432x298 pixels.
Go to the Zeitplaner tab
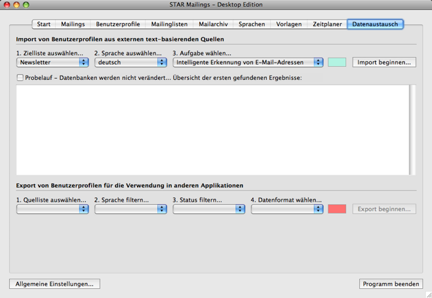[x=327, y=24]
